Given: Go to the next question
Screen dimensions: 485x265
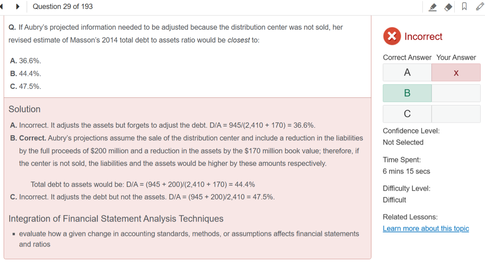Looking at the screenshot, I should (18, 7).
